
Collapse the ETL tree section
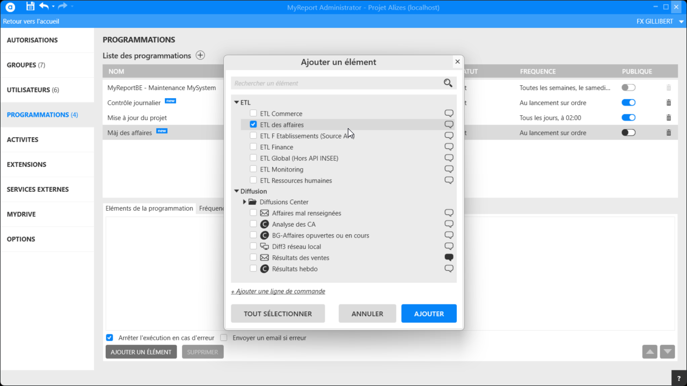pyautogui.click(x=237, y=102)
